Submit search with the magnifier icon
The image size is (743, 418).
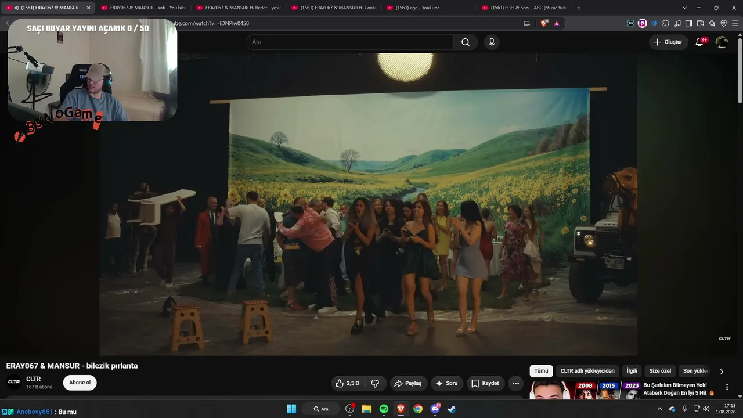pos(466,42)
